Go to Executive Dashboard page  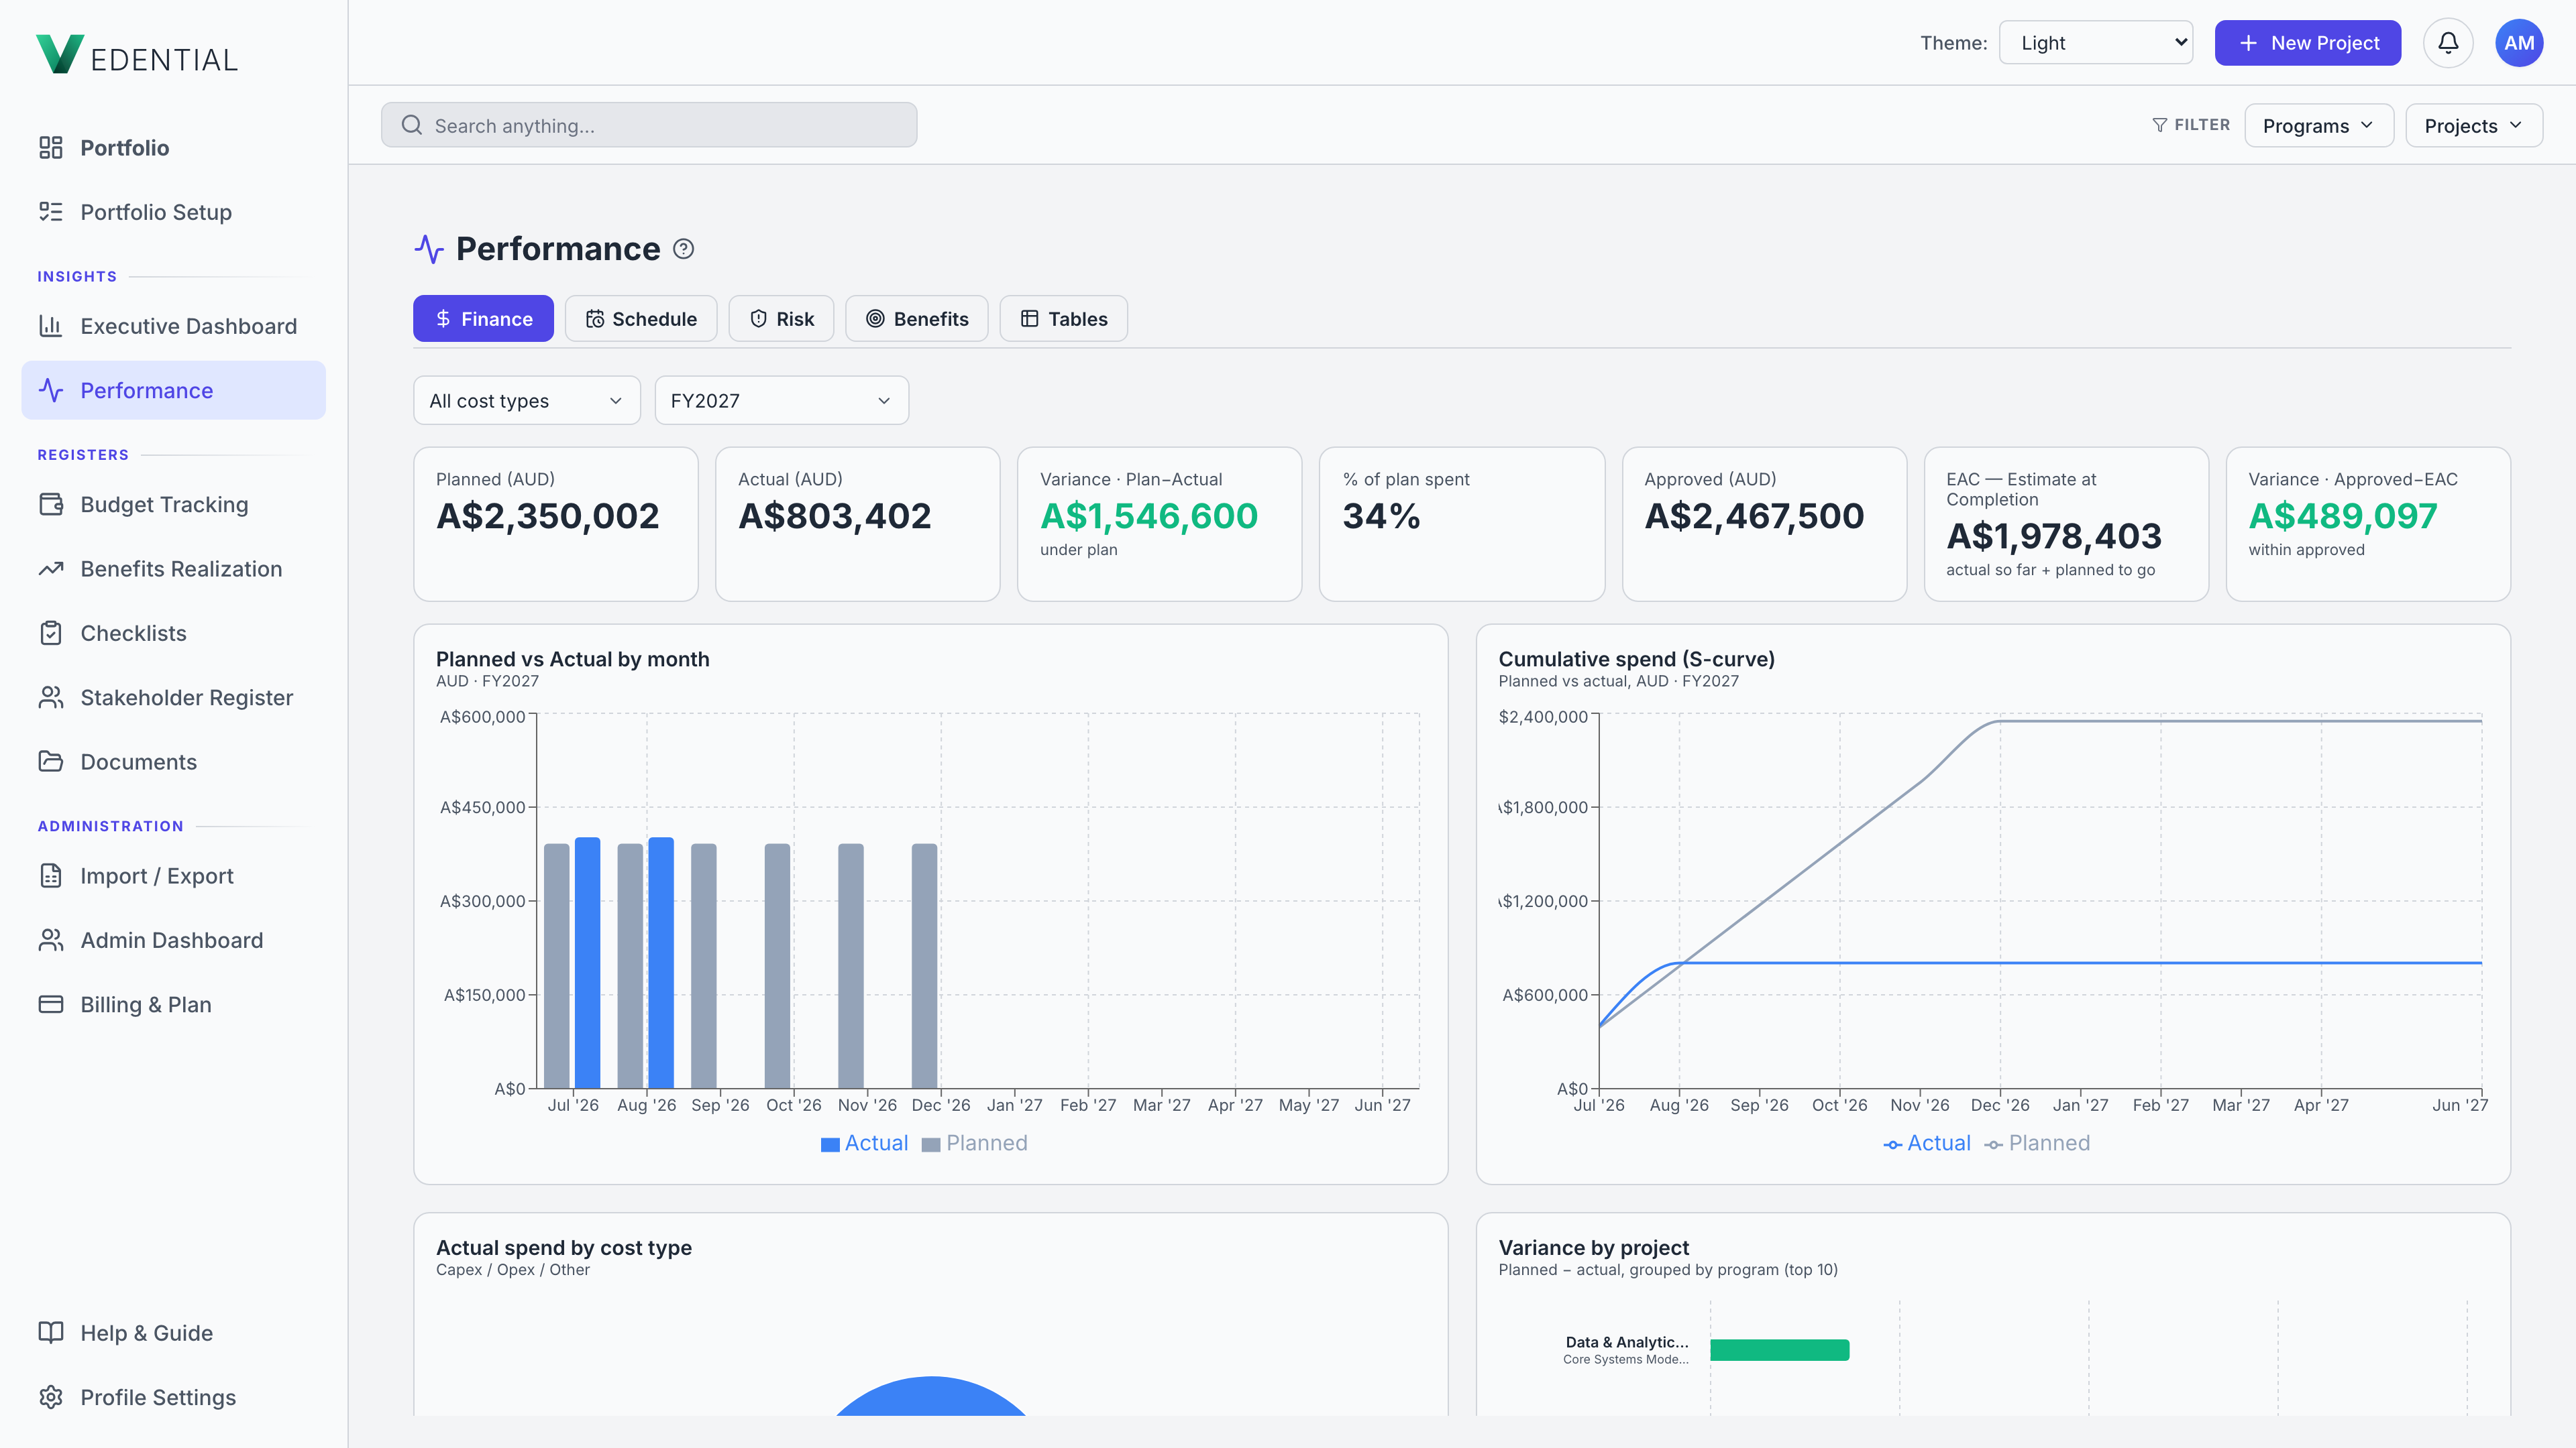(173, 326)
